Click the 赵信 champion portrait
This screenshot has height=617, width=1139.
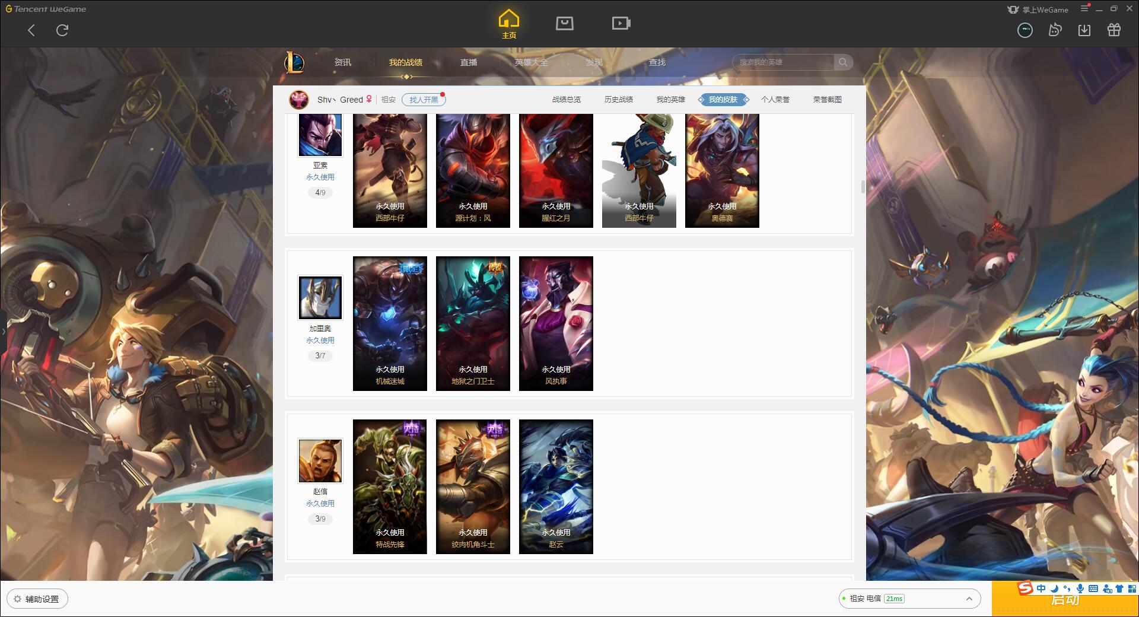(320, 461)
